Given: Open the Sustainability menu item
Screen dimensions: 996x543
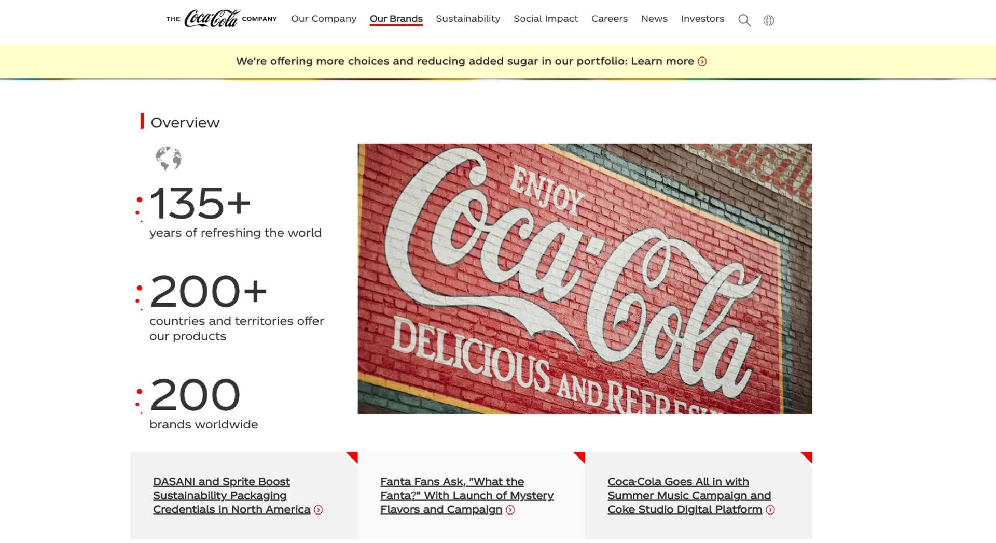Looking at the screenshot, I should pyautogui.click(x=467, y=19).
